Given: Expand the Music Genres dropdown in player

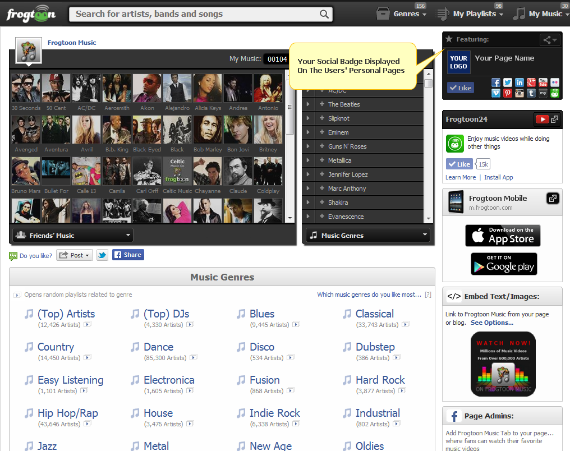Looking at the screenshot, I should coord(367,236).
